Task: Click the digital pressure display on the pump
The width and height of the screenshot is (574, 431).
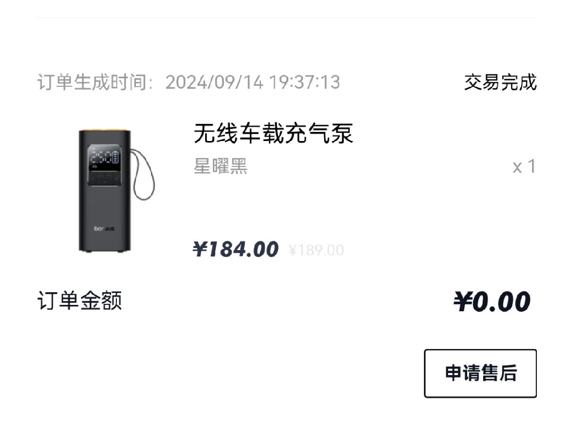Action: point(104,159)
